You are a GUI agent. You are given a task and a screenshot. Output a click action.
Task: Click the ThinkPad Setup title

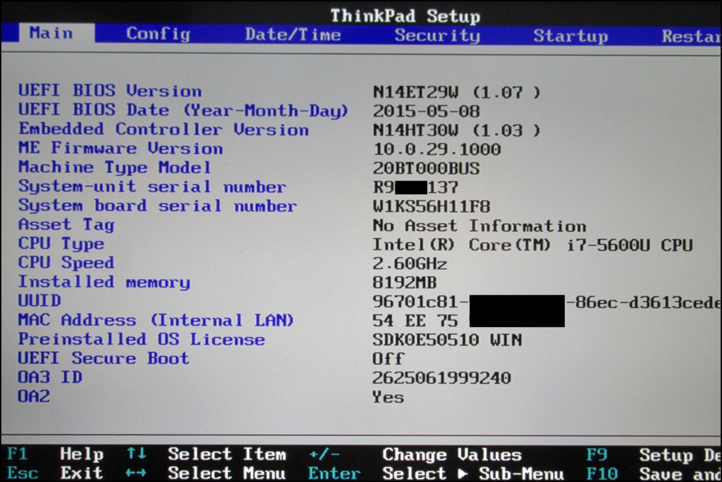tap(405, 16)
